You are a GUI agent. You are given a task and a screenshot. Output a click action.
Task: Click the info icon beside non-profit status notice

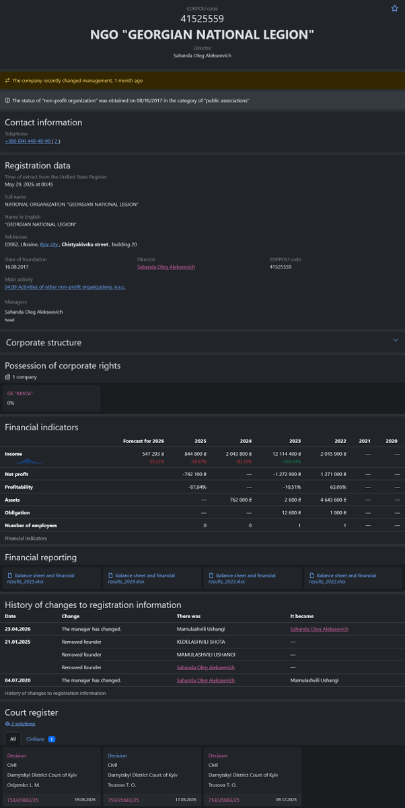coord(7,100)
